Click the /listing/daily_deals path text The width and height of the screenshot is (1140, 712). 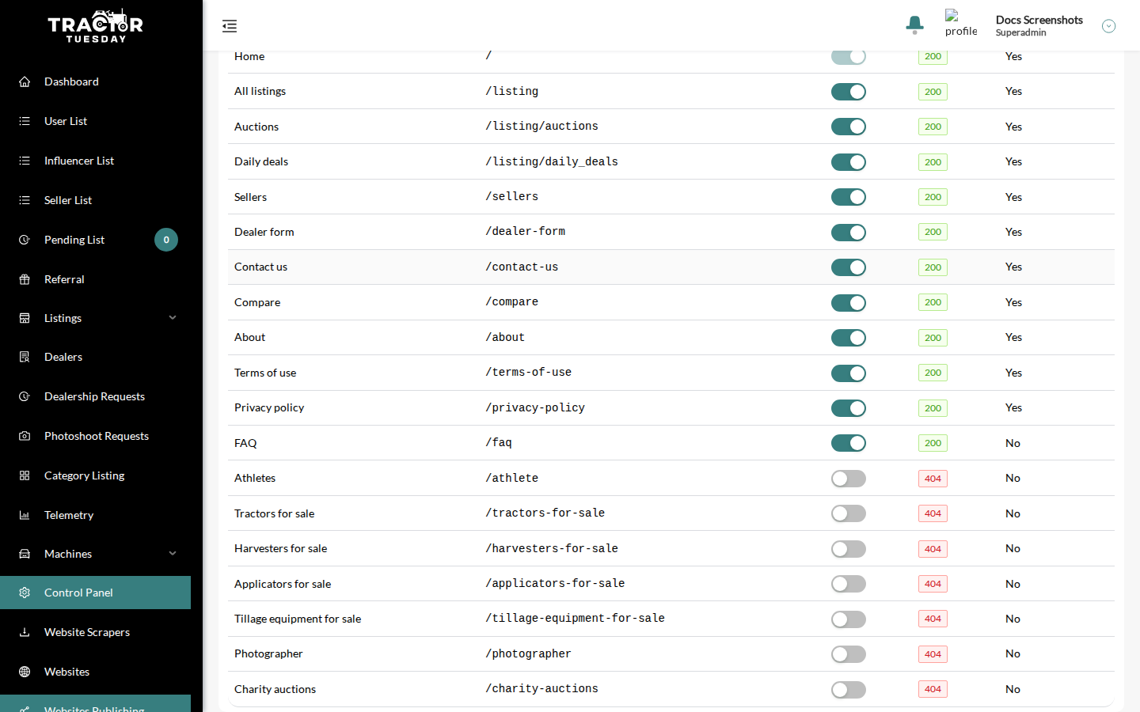click(x=552, y=161)
